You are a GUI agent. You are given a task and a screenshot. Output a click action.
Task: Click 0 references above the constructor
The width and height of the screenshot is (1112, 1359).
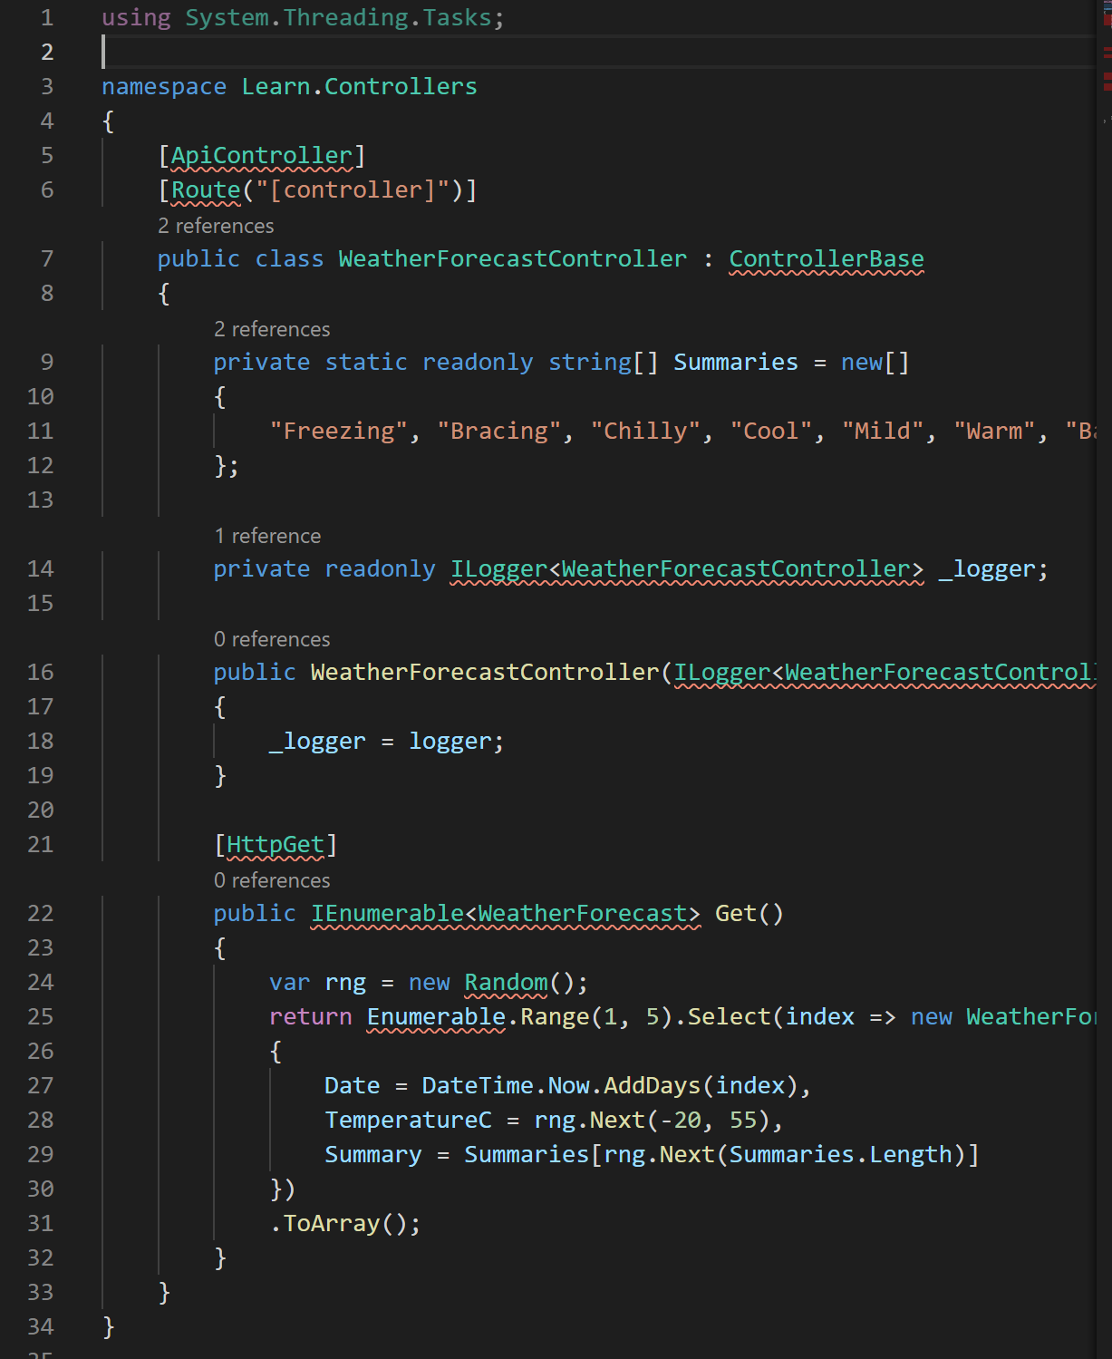271,639
